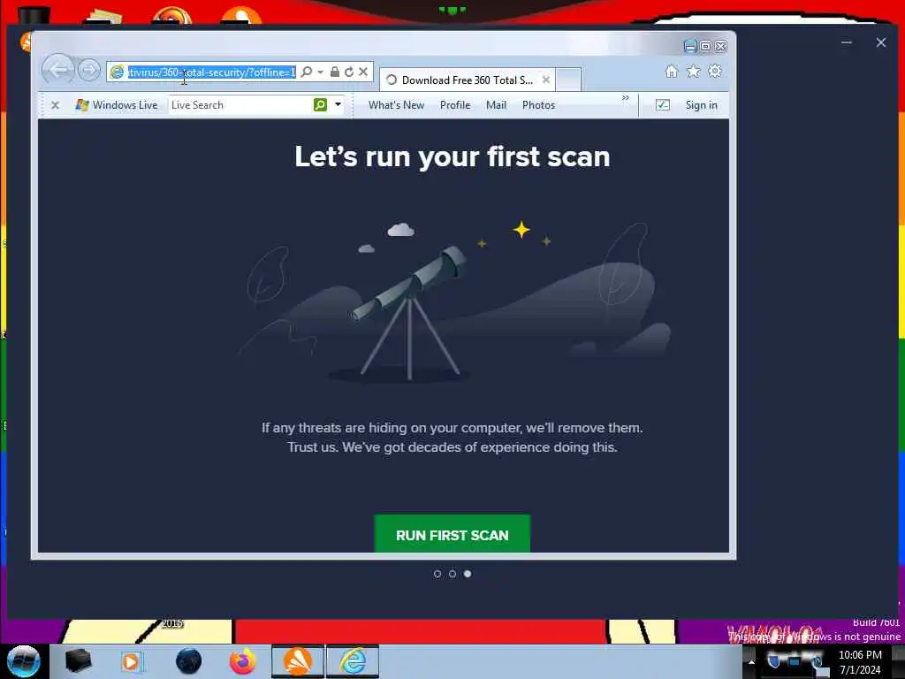Select the third carousel page dot
Screen dimensions: 905x679
tap(468, 573)
